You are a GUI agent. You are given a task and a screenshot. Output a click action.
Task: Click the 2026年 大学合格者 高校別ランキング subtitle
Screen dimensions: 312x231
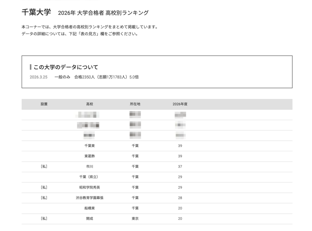[103, 13]
